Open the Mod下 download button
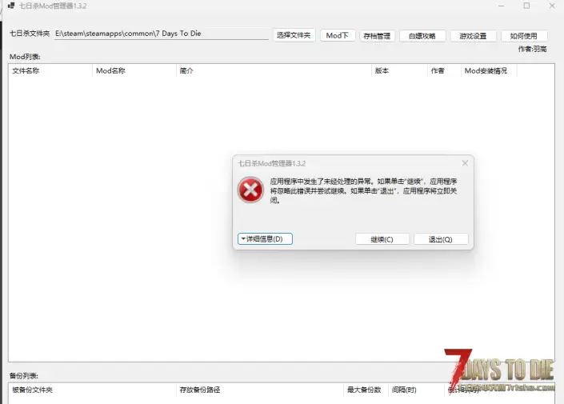This screenshot has height=404, width=564. 338,36
